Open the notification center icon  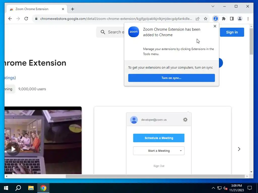coord(250,188)
